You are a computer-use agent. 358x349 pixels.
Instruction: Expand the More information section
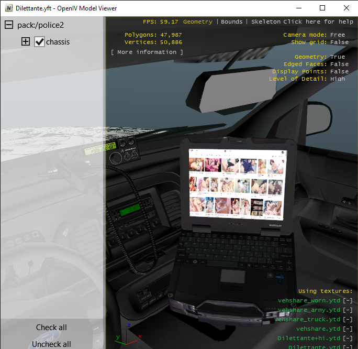click(147, 52)
